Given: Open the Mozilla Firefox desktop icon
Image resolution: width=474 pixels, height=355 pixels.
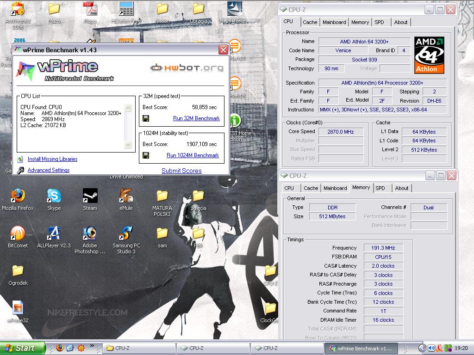Looking at the screenshot, I should 18,196.
